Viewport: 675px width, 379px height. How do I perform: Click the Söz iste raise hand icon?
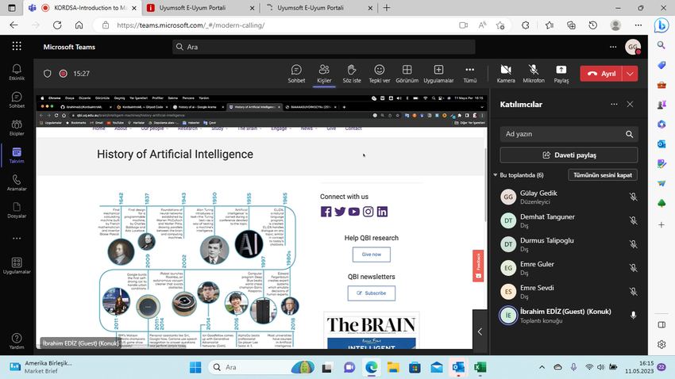(x=351, y=70)
